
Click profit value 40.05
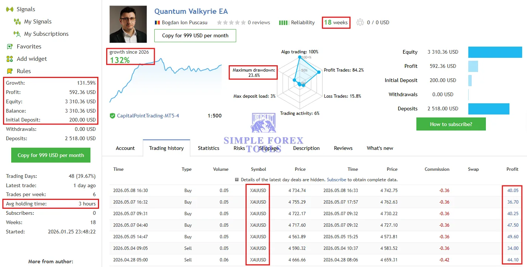pyautogui.click(x=513, y=191)
